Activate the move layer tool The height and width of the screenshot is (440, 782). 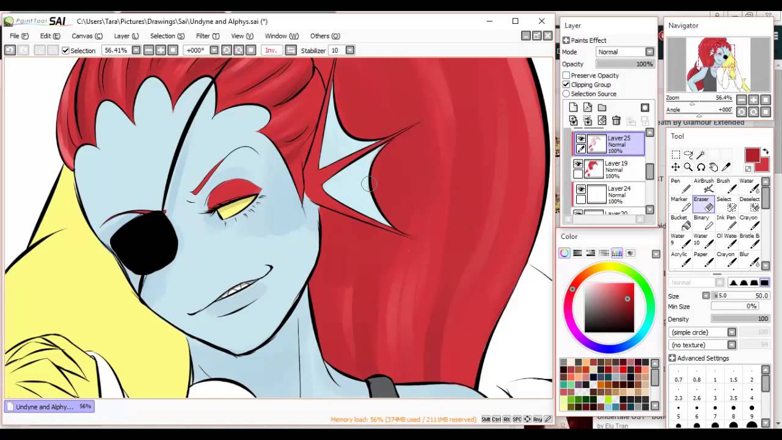click(x=676, y=167)
